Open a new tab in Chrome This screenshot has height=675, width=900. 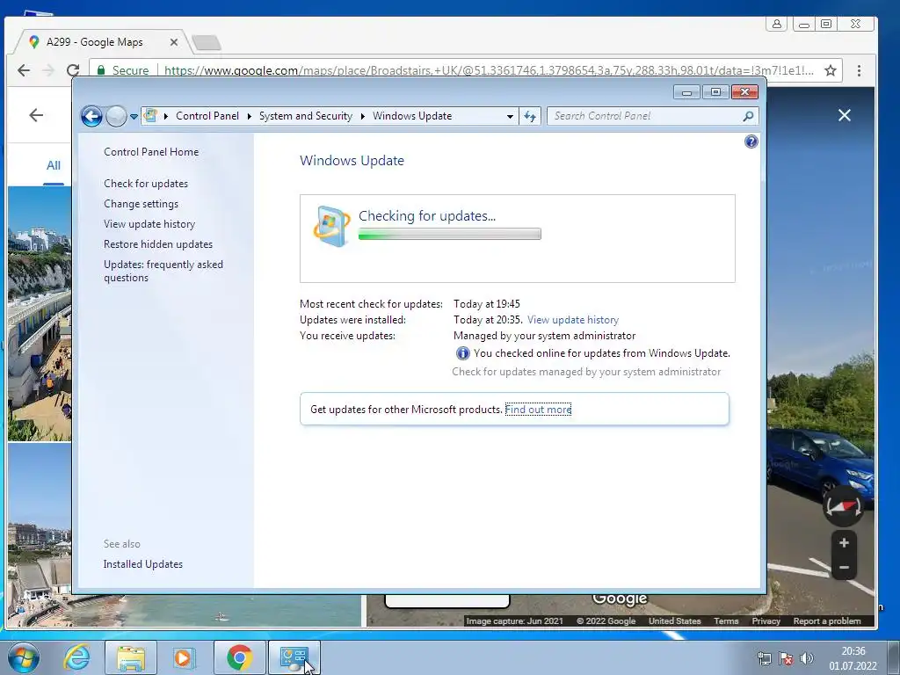pos(206,42)
